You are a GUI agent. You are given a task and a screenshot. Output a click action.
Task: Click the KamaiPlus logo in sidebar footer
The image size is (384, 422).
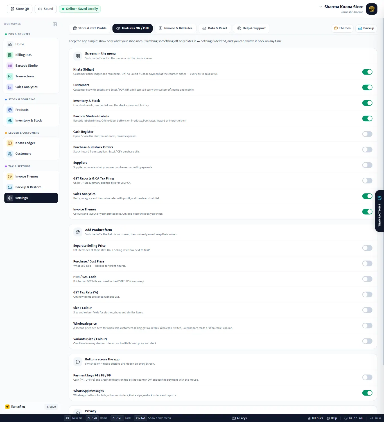click(x=7, y=407)
